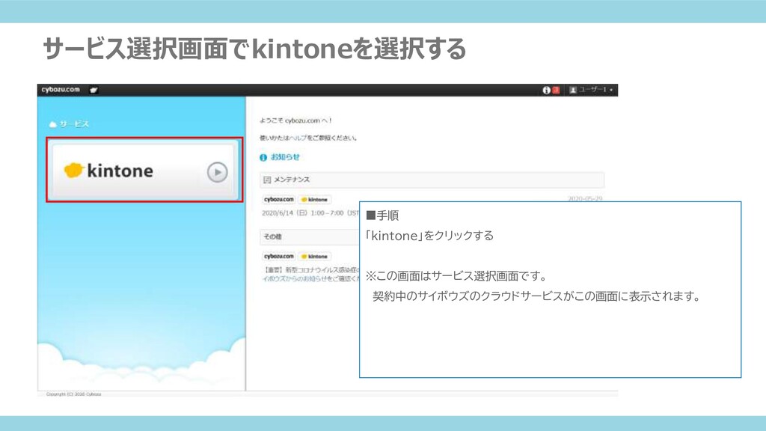Click the white info icon in header

pos(547,90)
